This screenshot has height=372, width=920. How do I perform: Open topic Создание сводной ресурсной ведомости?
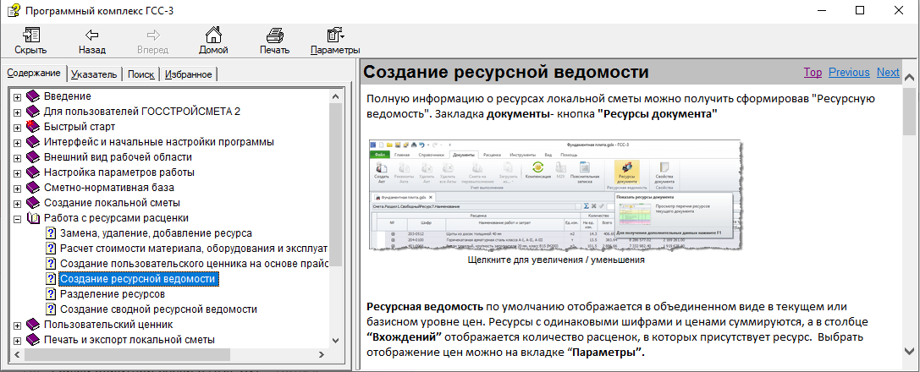click(158, 309)
